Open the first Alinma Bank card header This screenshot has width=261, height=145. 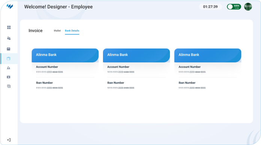click(65, 55)
